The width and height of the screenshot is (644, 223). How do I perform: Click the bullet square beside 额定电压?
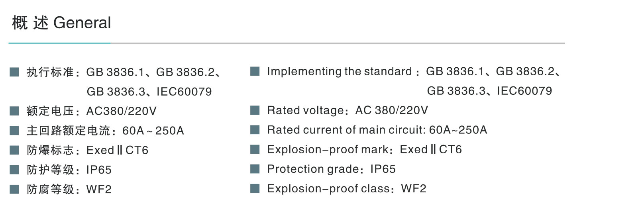(x=14, y=111)
